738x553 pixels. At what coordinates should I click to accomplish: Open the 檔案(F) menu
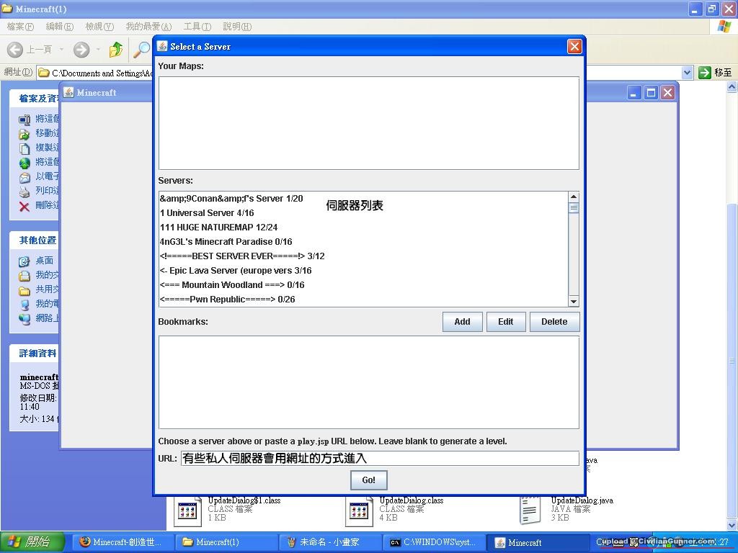(x=20, y=27)
